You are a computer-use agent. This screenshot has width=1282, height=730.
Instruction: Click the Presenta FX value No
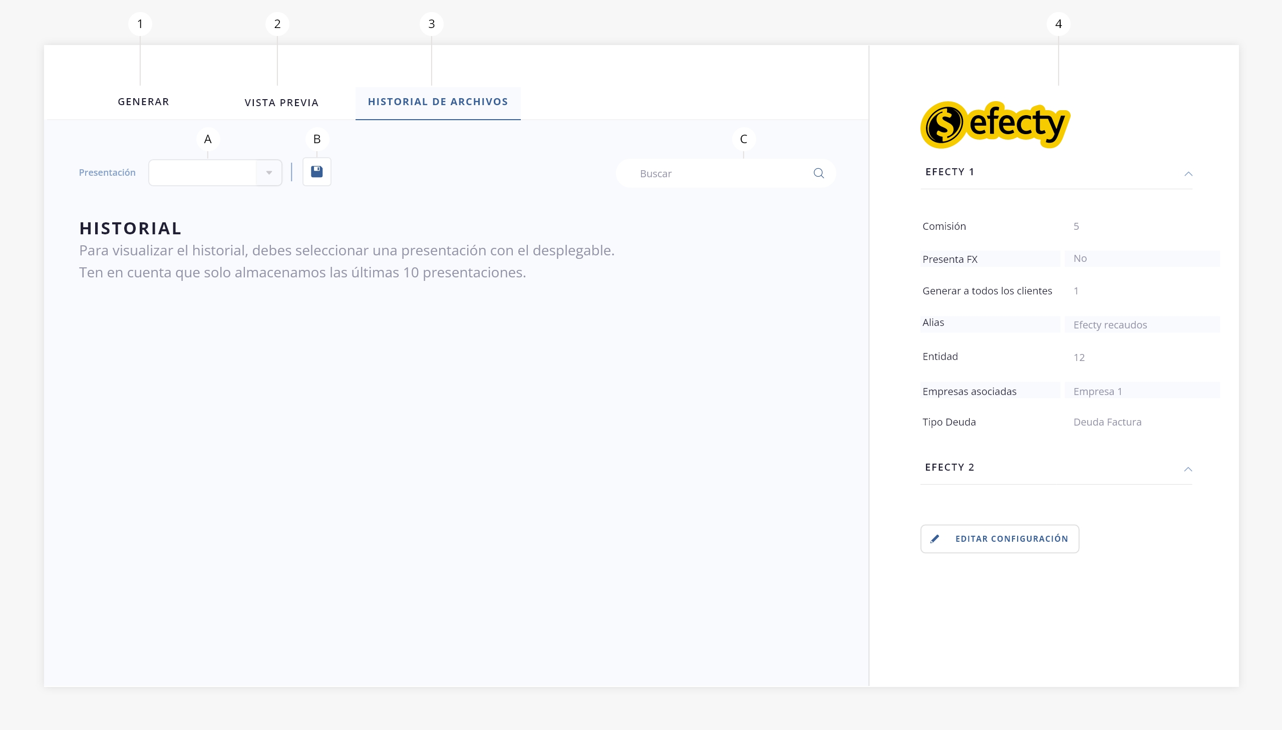click(x=1080, y=259)
